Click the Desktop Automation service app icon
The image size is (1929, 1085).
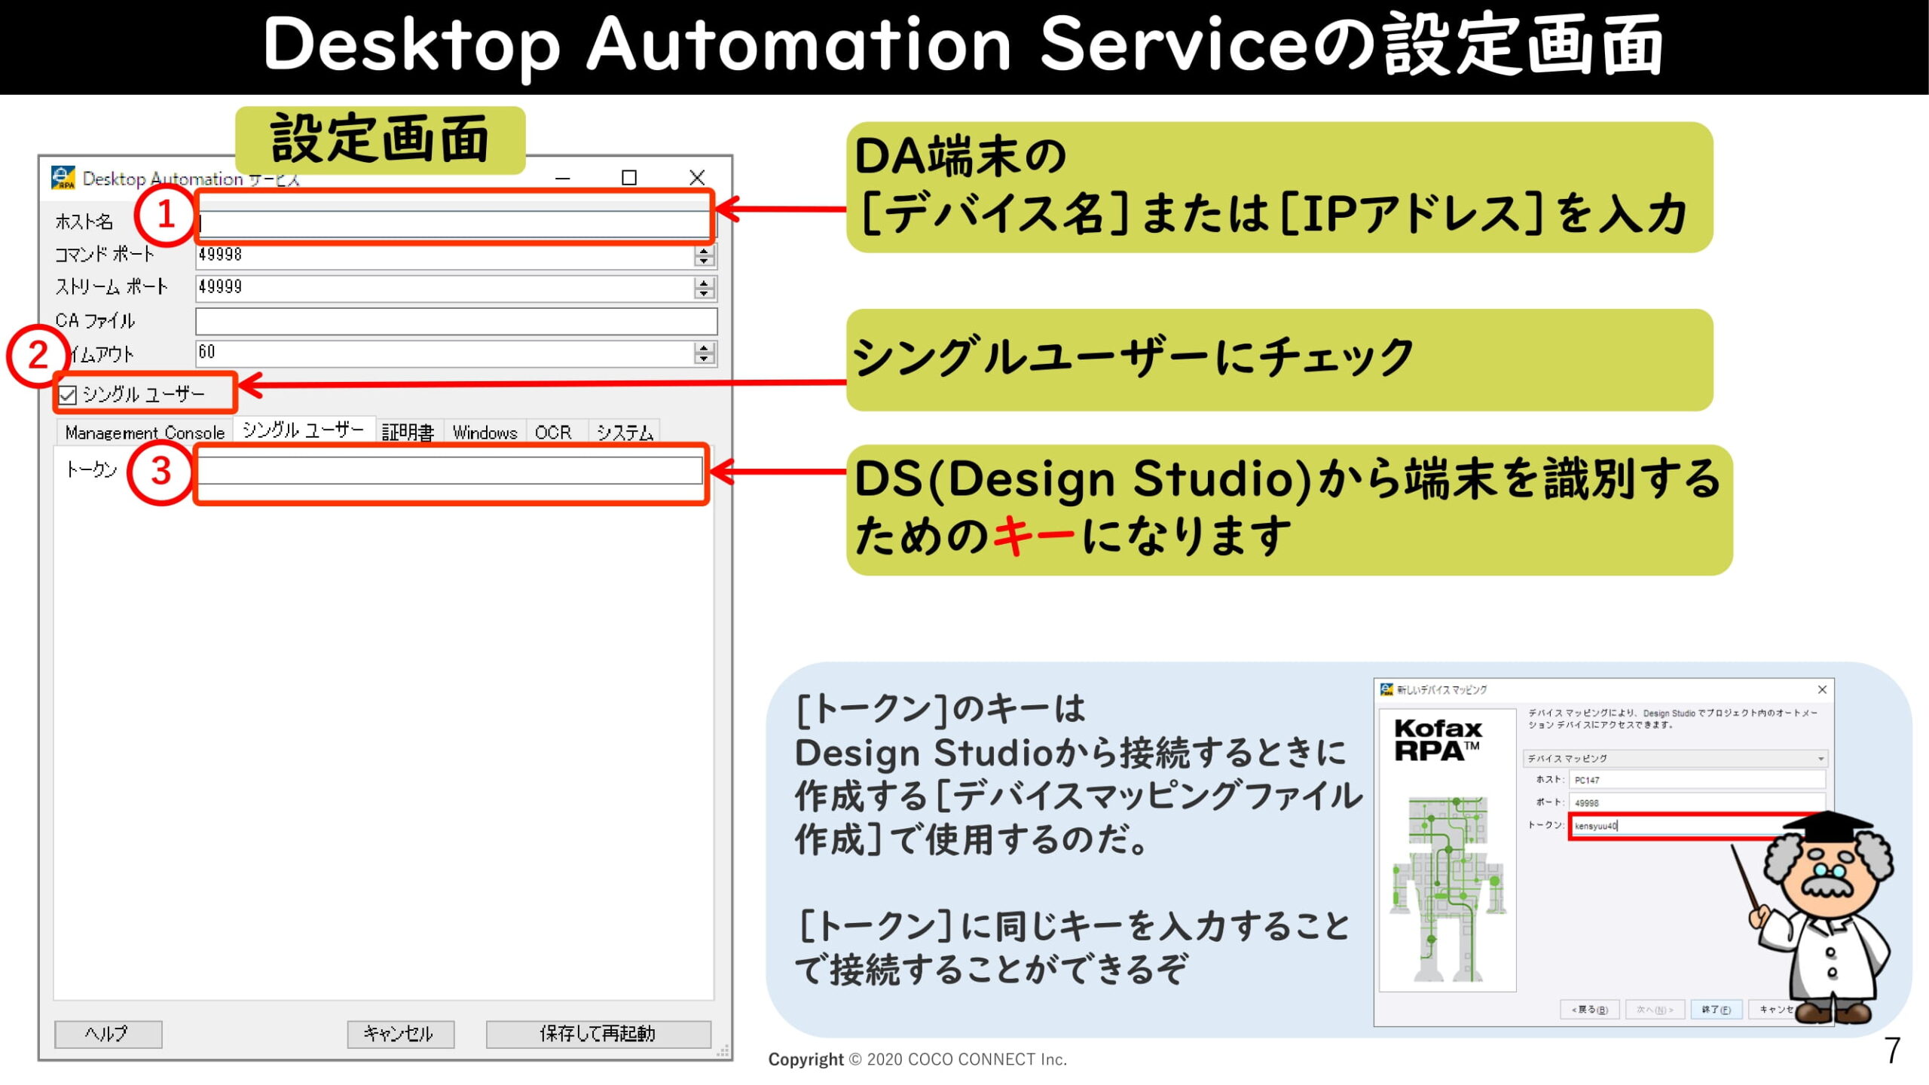click(x=63, y=178)
